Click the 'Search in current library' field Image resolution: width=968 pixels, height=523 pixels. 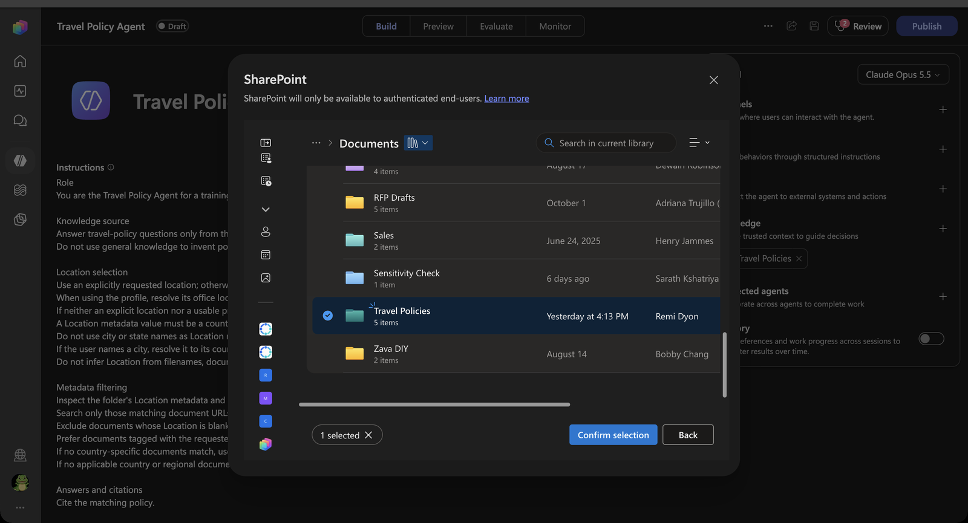pyautogui.click(x=606, y=143)
